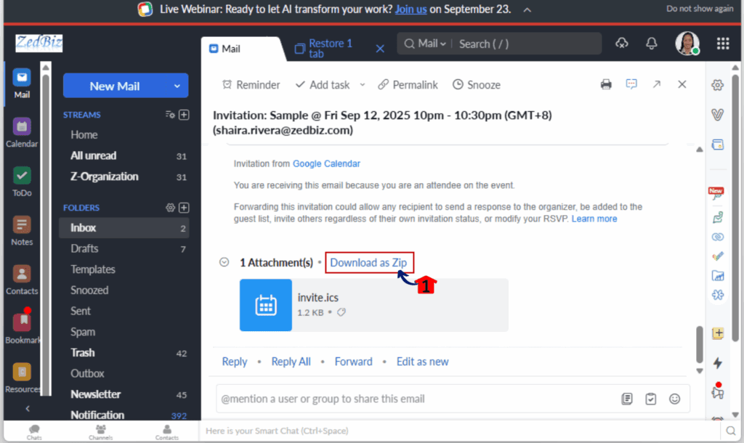Click the New Mail button

pos(114,86)
